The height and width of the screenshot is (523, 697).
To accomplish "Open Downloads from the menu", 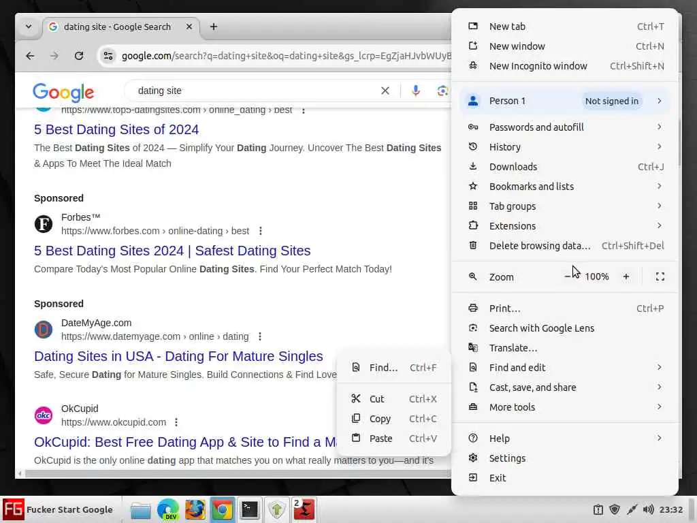I will pos(566,167).
